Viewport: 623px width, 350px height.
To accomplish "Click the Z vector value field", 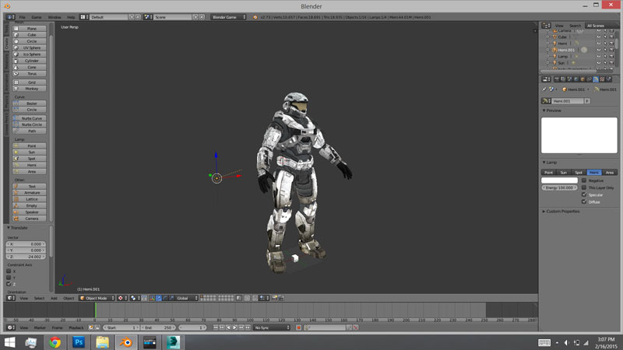I will [x=26, y=257].
